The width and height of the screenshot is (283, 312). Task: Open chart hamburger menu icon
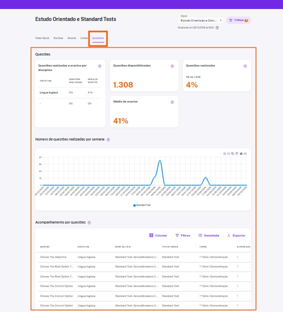[245, 153]
